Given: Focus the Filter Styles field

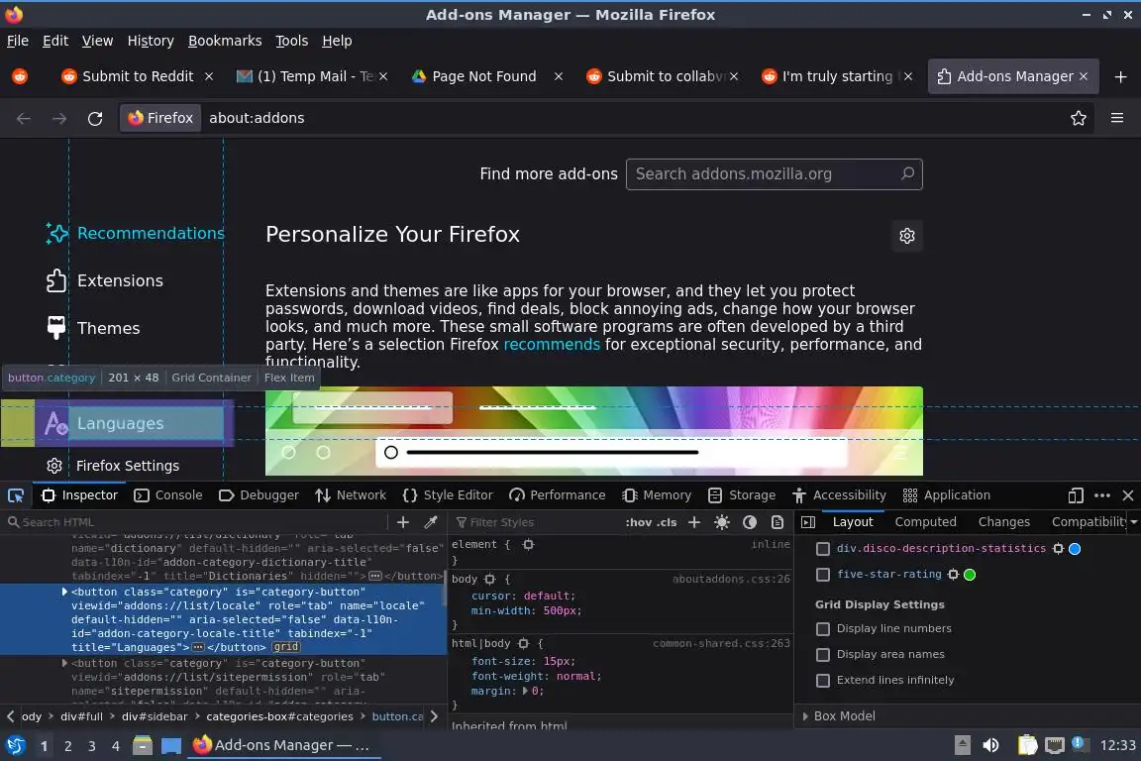Looking at the screenshot, I should click(537, 522).
